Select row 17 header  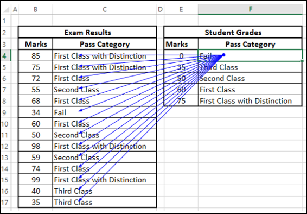5,202
